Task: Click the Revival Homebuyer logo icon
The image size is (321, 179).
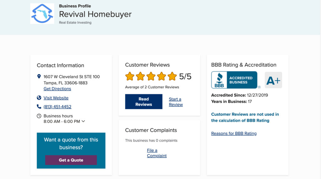Action: point(42,14)
